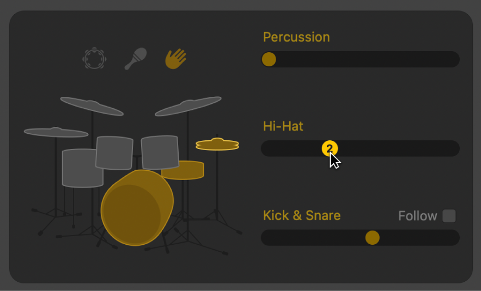Click the Hi-Hat label
481x291 pixels.
coord(283,126)
